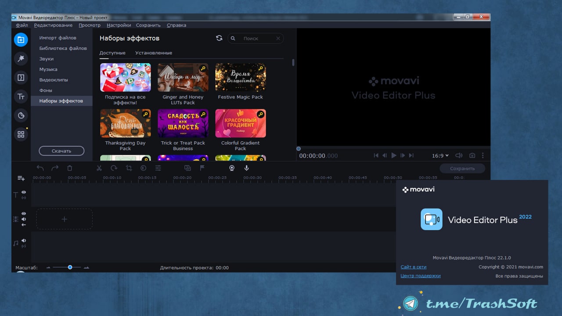Open the Центр поддержки link
The width and height of the screenshot is (562, 316).
coord(420,276)
